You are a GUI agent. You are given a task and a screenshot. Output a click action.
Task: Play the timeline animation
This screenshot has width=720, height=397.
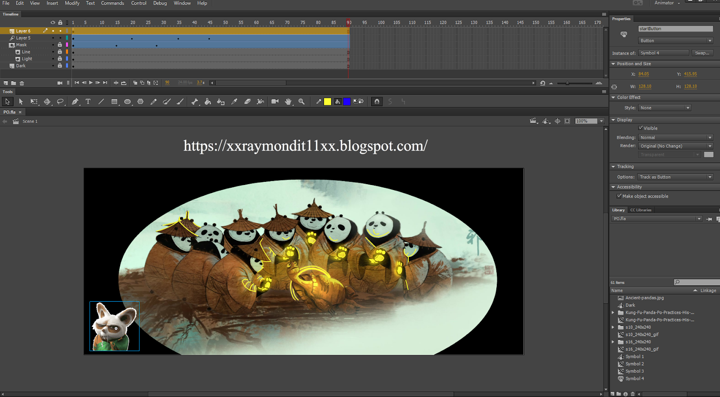tap(91, 83)
